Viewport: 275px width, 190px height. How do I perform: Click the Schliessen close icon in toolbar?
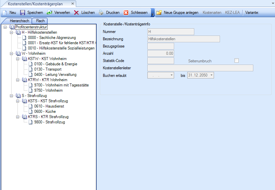tap(126, 13)
